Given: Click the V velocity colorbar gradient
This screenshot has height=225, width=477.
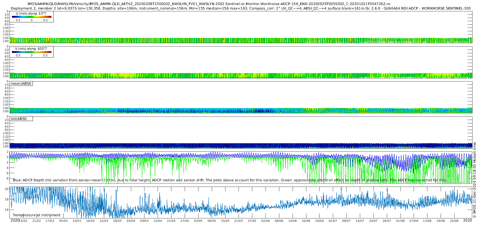Looking at the screenshot, I should tap(32, 52).
